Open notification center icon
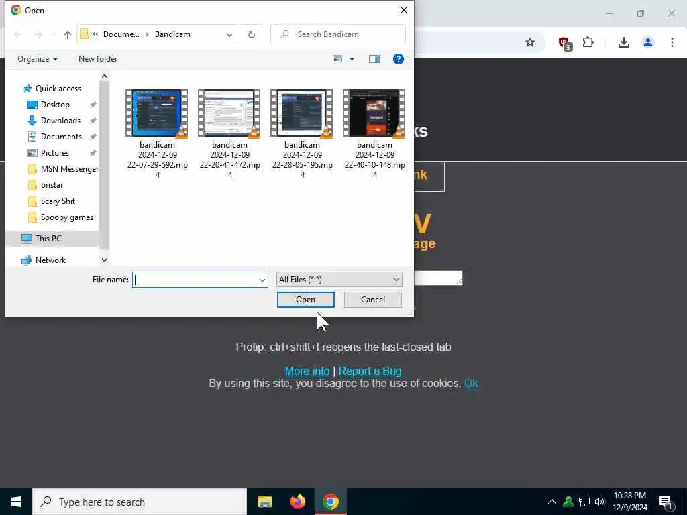This screenshot has height=515, width=687. pos(666,502)
